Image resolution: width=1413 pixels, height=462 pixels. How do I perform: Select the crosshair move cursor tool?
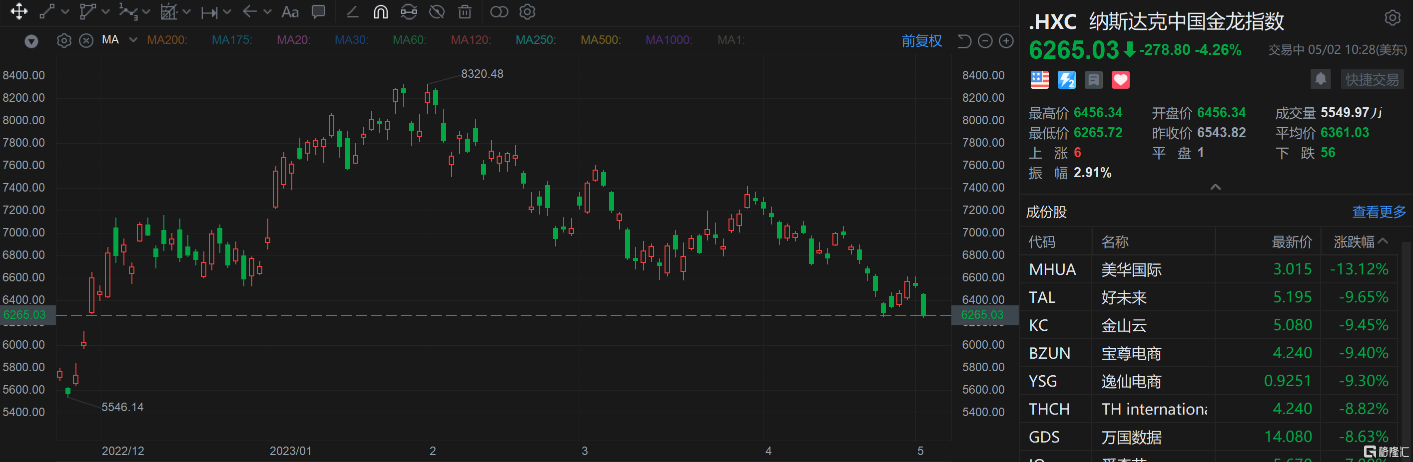[x=19, y=11]
